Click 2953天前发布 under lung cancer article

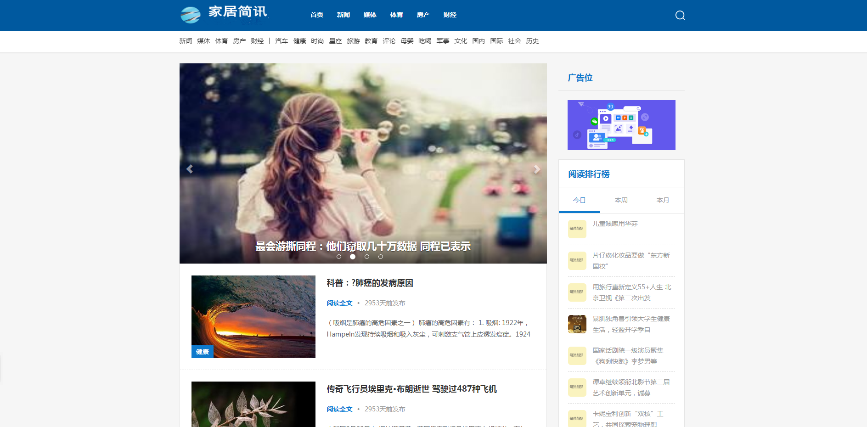pos(385,303)
